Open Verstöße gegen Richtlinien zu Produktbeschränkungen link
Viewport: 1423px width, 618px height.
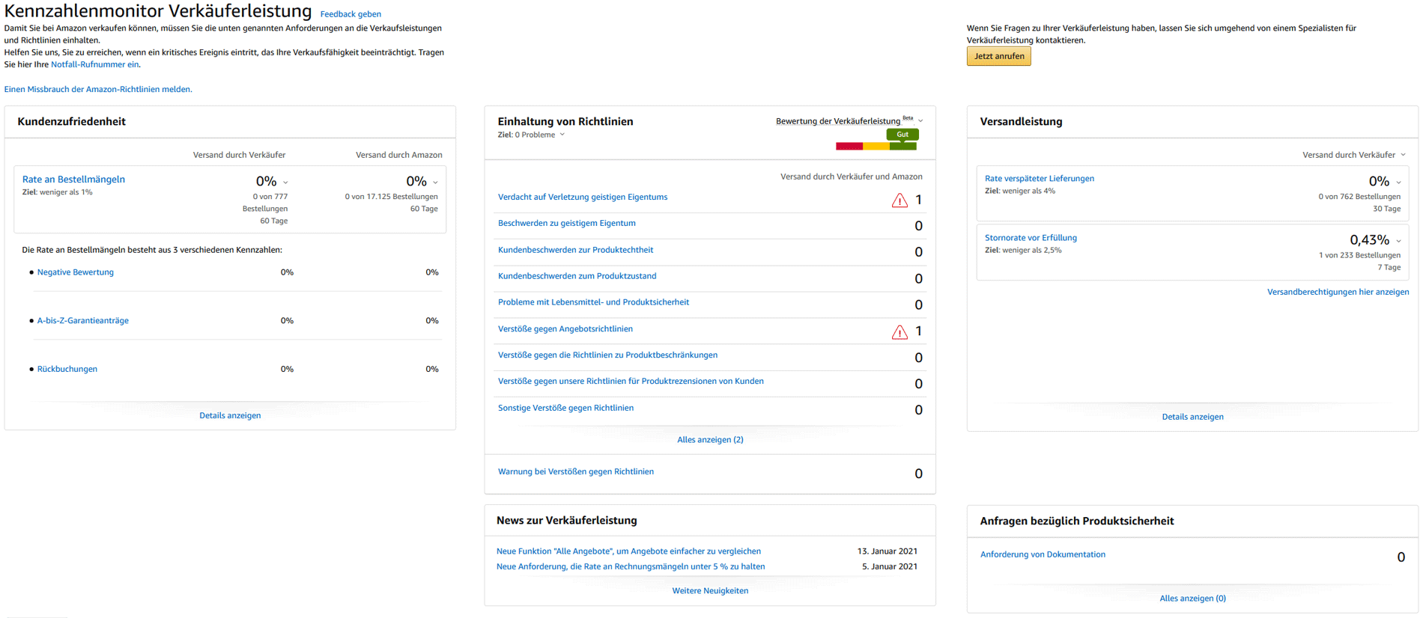click(x=607, y=355)
